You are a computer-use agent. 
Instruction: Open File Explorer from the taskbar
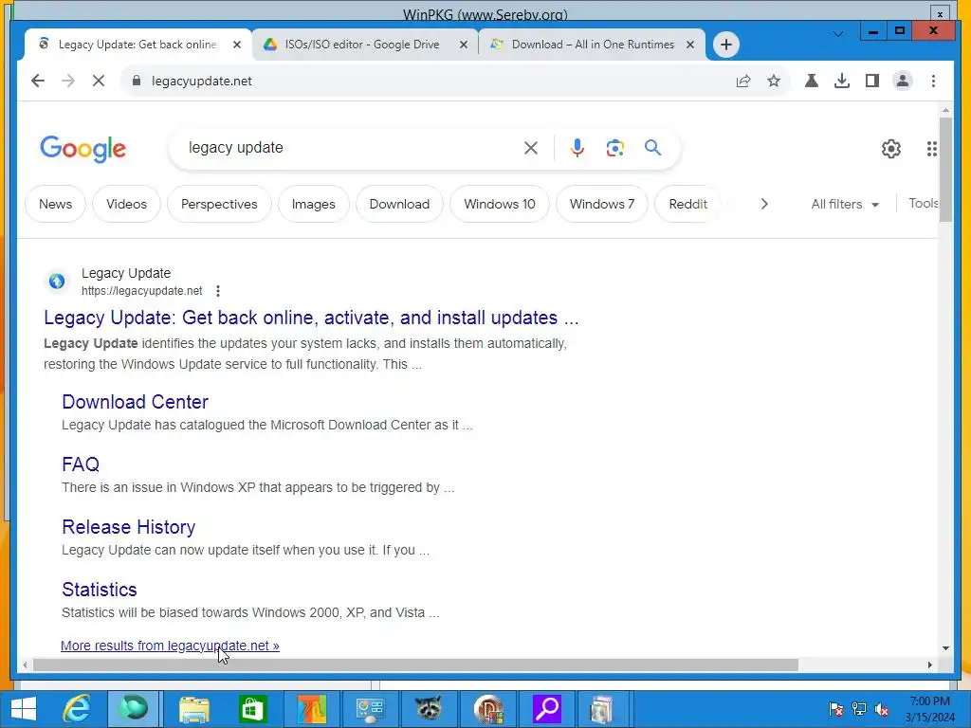pyautogui.click(x=193, y=709)
